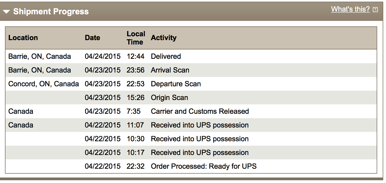Open the What's this? help link
386x183 pixels.
pos(350,9)
